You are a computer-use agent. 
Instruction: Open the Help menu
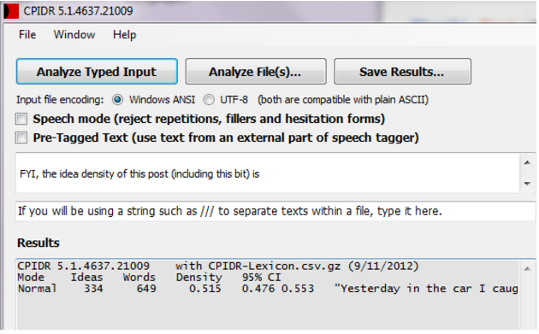(124, 35)
